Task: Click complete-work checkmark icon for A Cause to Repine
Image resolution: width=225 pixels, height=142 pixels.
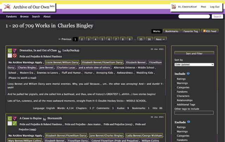Action: (x=15, y=123)
